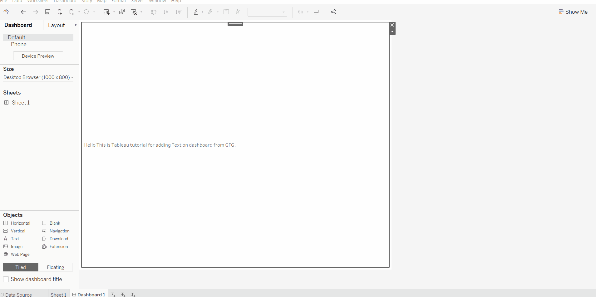Save the workbook with the Save icon
Image resolution: width=596 pixels, height=297 pixels.
point(48,12)
